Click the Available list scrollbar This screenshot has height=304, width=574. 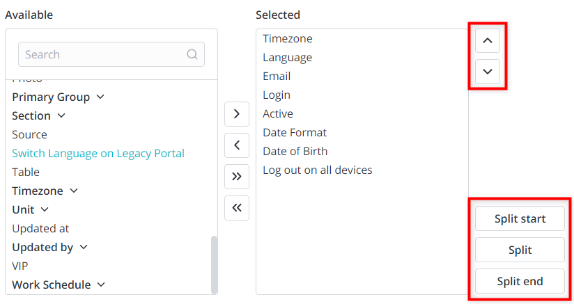point(214,264)
